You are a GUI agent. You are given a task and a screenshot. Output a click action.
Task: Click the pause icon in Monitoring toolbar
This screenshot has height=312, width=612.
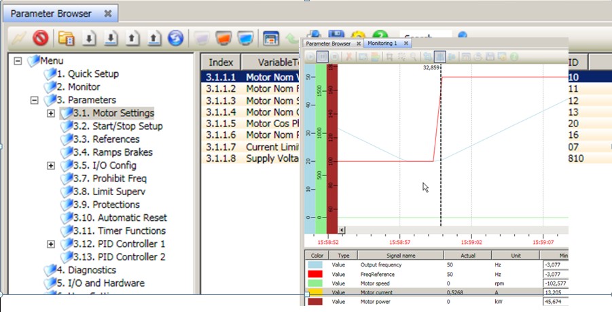click(x=323, y=57)
